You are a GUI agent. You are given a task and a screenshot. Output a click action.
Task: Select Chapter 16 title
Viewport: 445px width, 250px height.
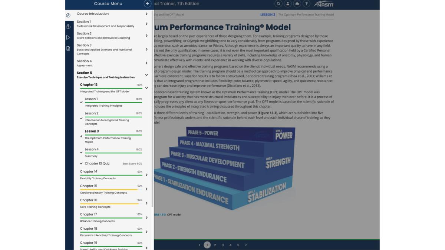point(89,200)
